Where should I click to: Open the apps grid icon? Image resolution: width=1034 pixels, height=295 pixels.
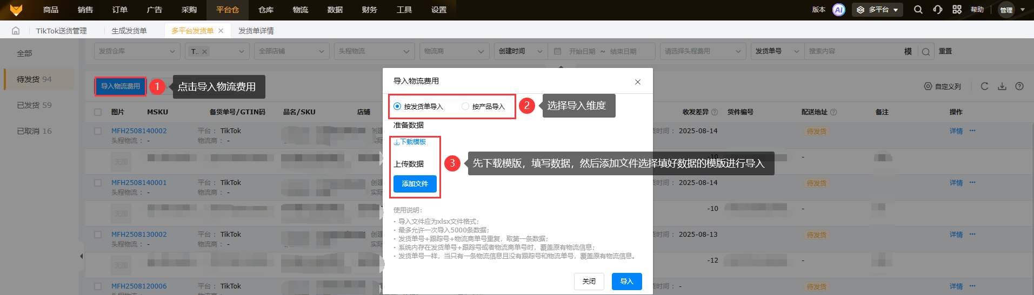tap(957, 10)
